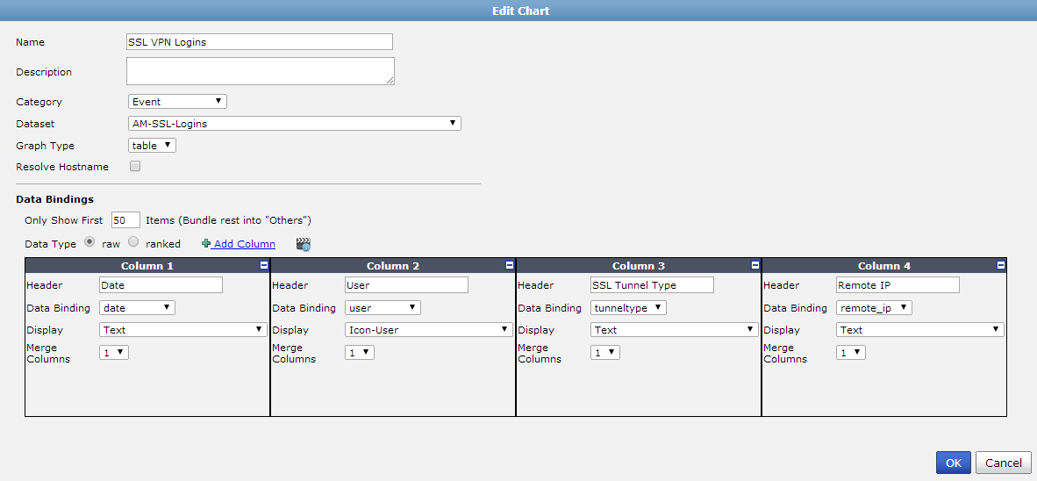Click the clapperboard preview icon
This screenshot has height=481, width=1037.
(x=304, y=244)
